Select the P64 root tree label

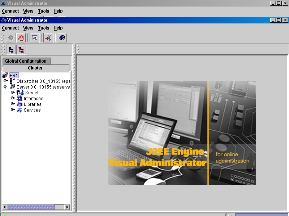[x=14, y=75]
